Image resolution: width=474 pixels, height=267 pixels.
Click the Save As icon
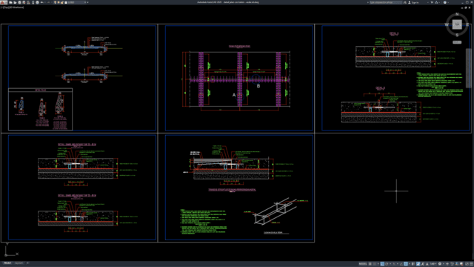pyautogui.click(x=24, y=2)
